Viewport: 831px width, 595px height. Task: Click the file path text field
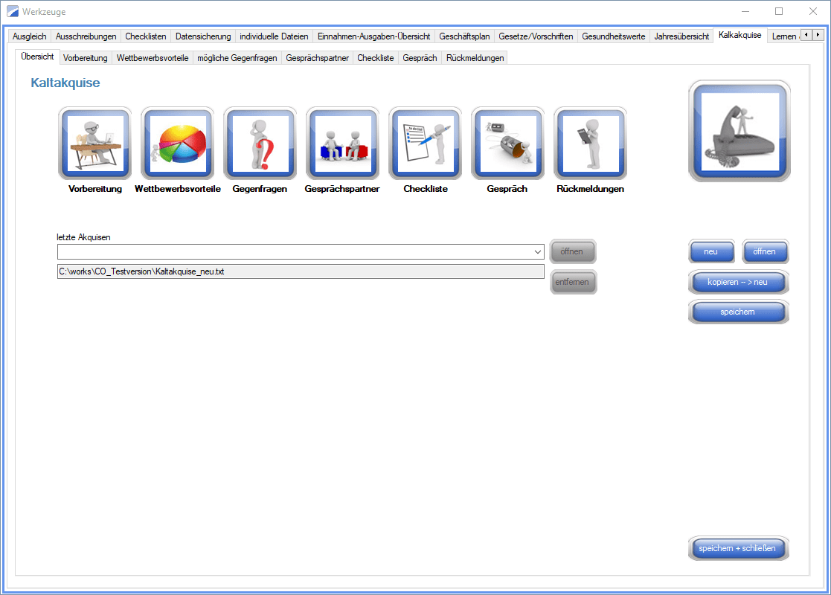point(301,272)
